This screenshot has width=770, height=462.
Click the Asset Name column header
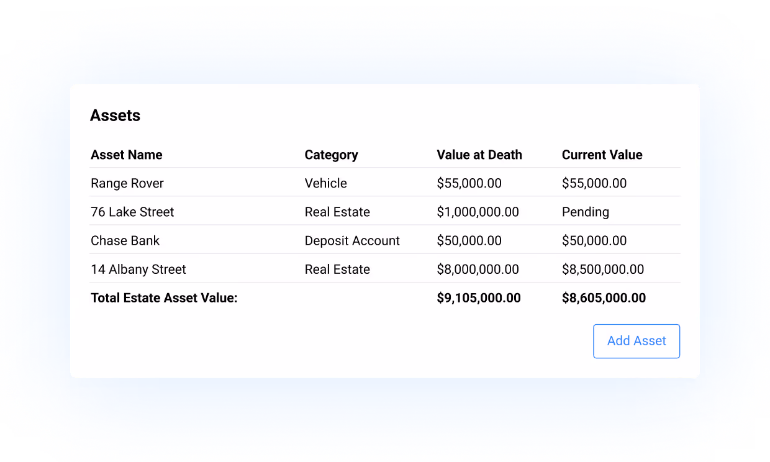point(127,155)
